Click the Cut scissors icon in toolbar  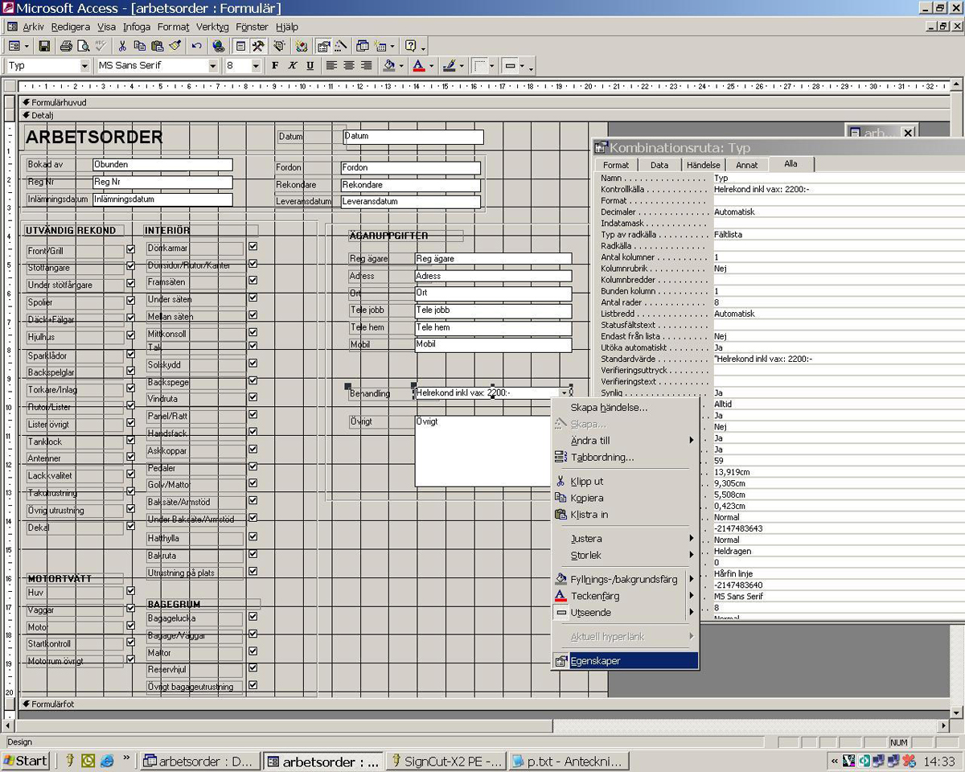coord(122,47)
